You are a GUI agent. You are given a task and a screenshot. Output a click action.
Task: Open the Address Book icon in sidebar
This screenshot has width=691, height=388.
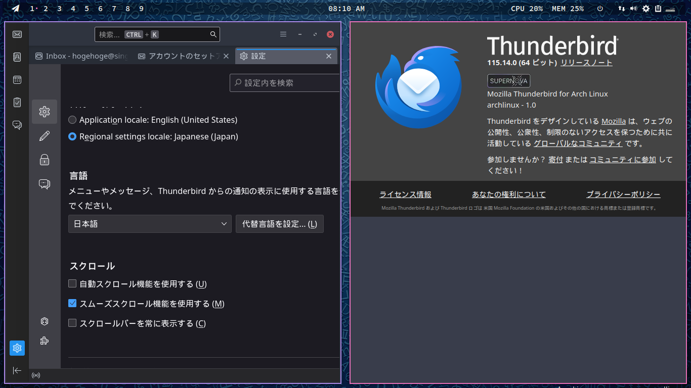[17, 57]
